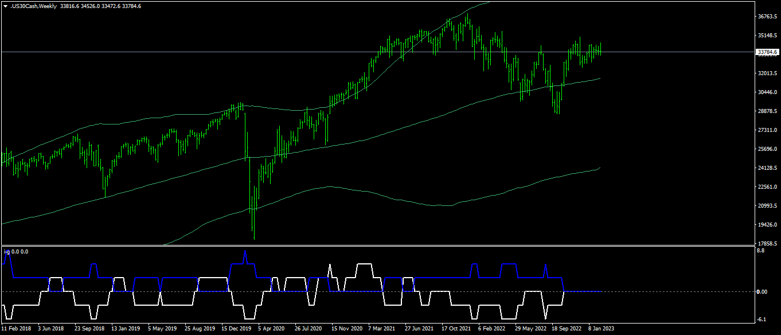Click the -6.1 indicator scale value
Screen dimensions: 781x335
click(x=762, y=320)
